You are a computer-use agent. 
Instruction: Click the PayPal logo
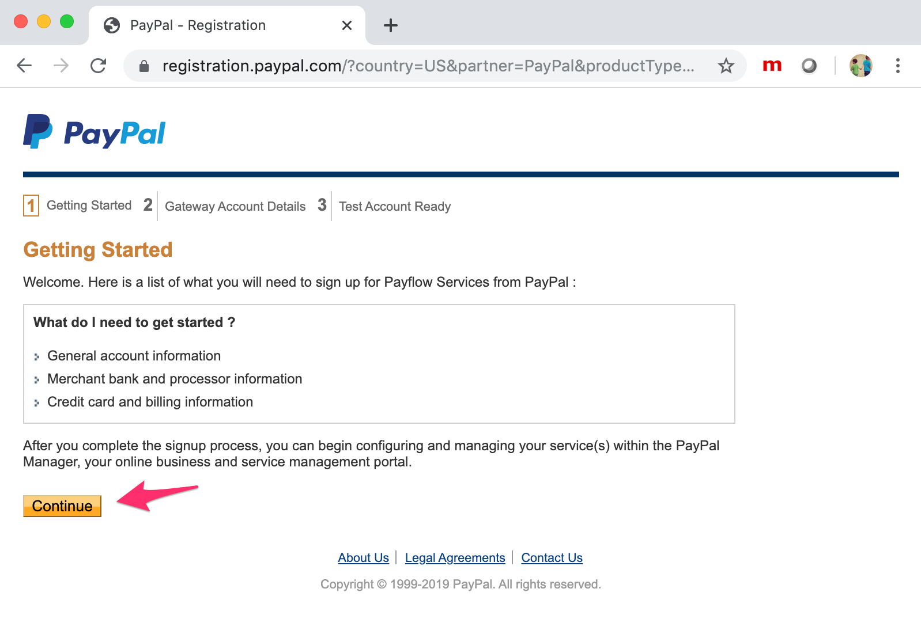point(94,132)
